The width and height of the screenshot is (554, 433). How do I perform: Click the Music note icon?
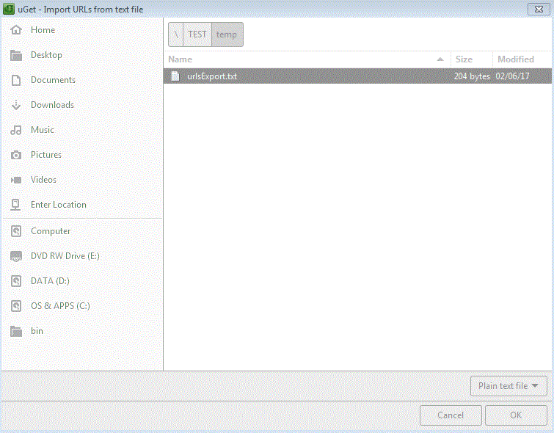16,130
